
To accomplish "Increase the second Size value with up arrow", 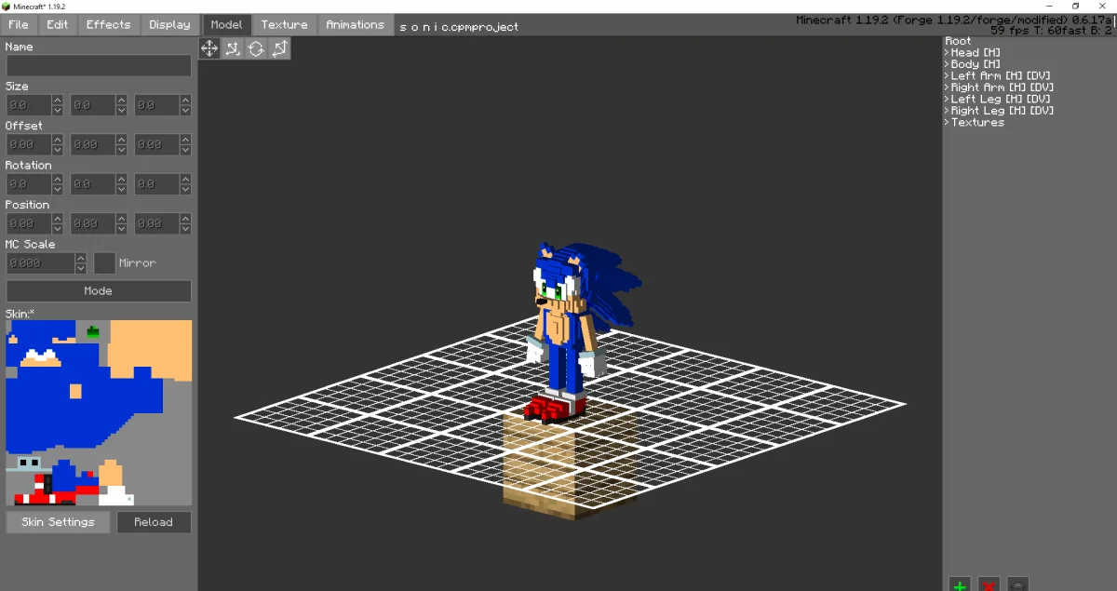I will tap(121, 101).
